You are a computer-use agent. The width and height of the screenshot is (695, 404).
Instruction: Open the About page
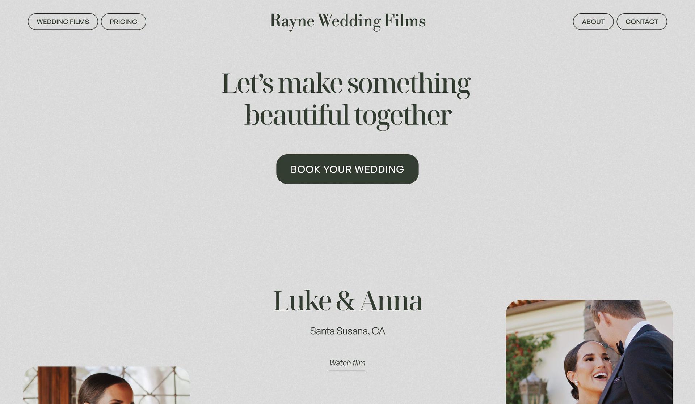point(593,22)
